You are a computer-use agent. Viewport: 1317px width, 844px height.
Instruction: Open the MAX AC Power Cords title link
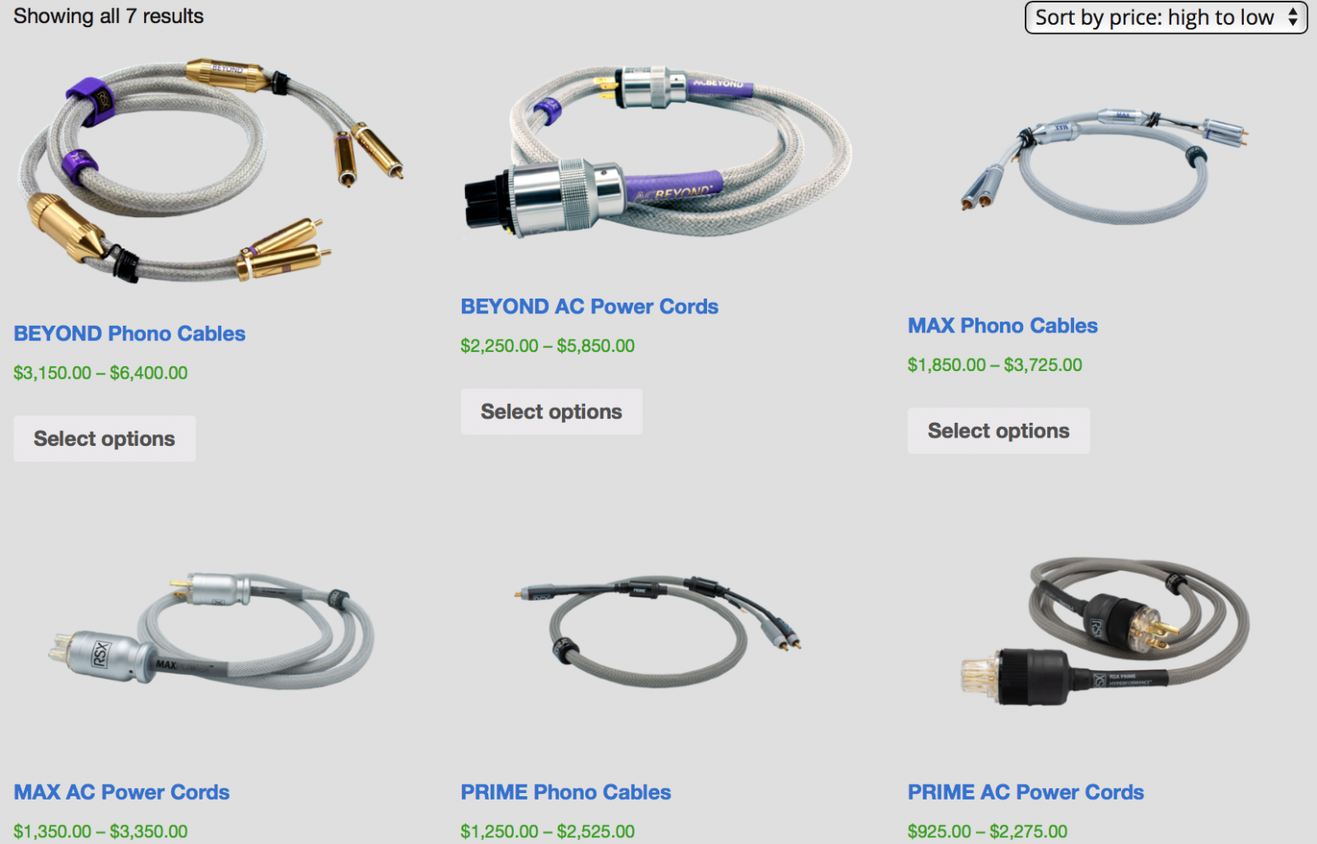click(121, 792)
